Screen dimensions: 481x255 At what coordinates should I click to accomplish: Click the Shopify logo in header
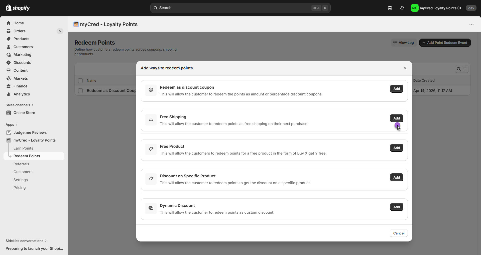coord(18,8)
